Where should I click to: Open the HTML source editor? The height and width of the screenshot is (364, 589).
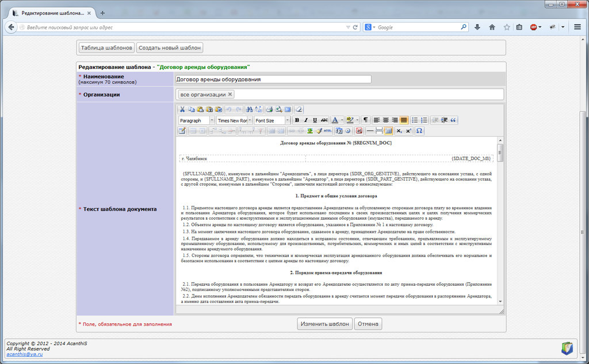[x=328, y=131]
